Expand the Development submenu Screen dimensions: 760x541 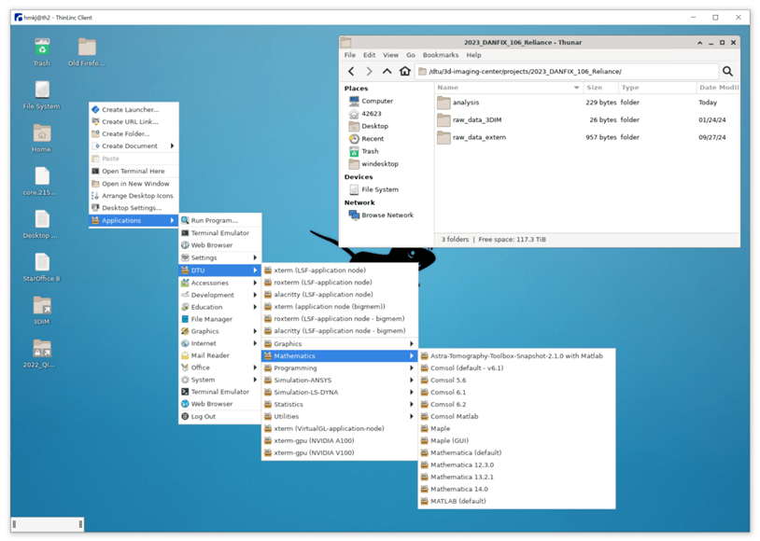pyautogui.click(x=220, y=295)
